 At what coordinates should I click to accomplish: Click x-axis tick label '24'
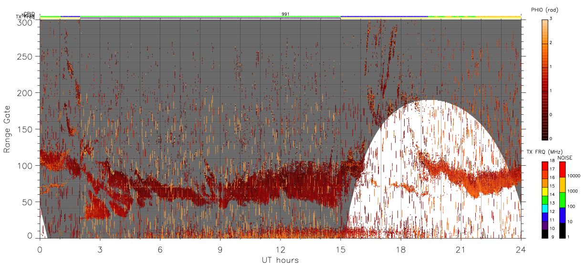[521, 249]
